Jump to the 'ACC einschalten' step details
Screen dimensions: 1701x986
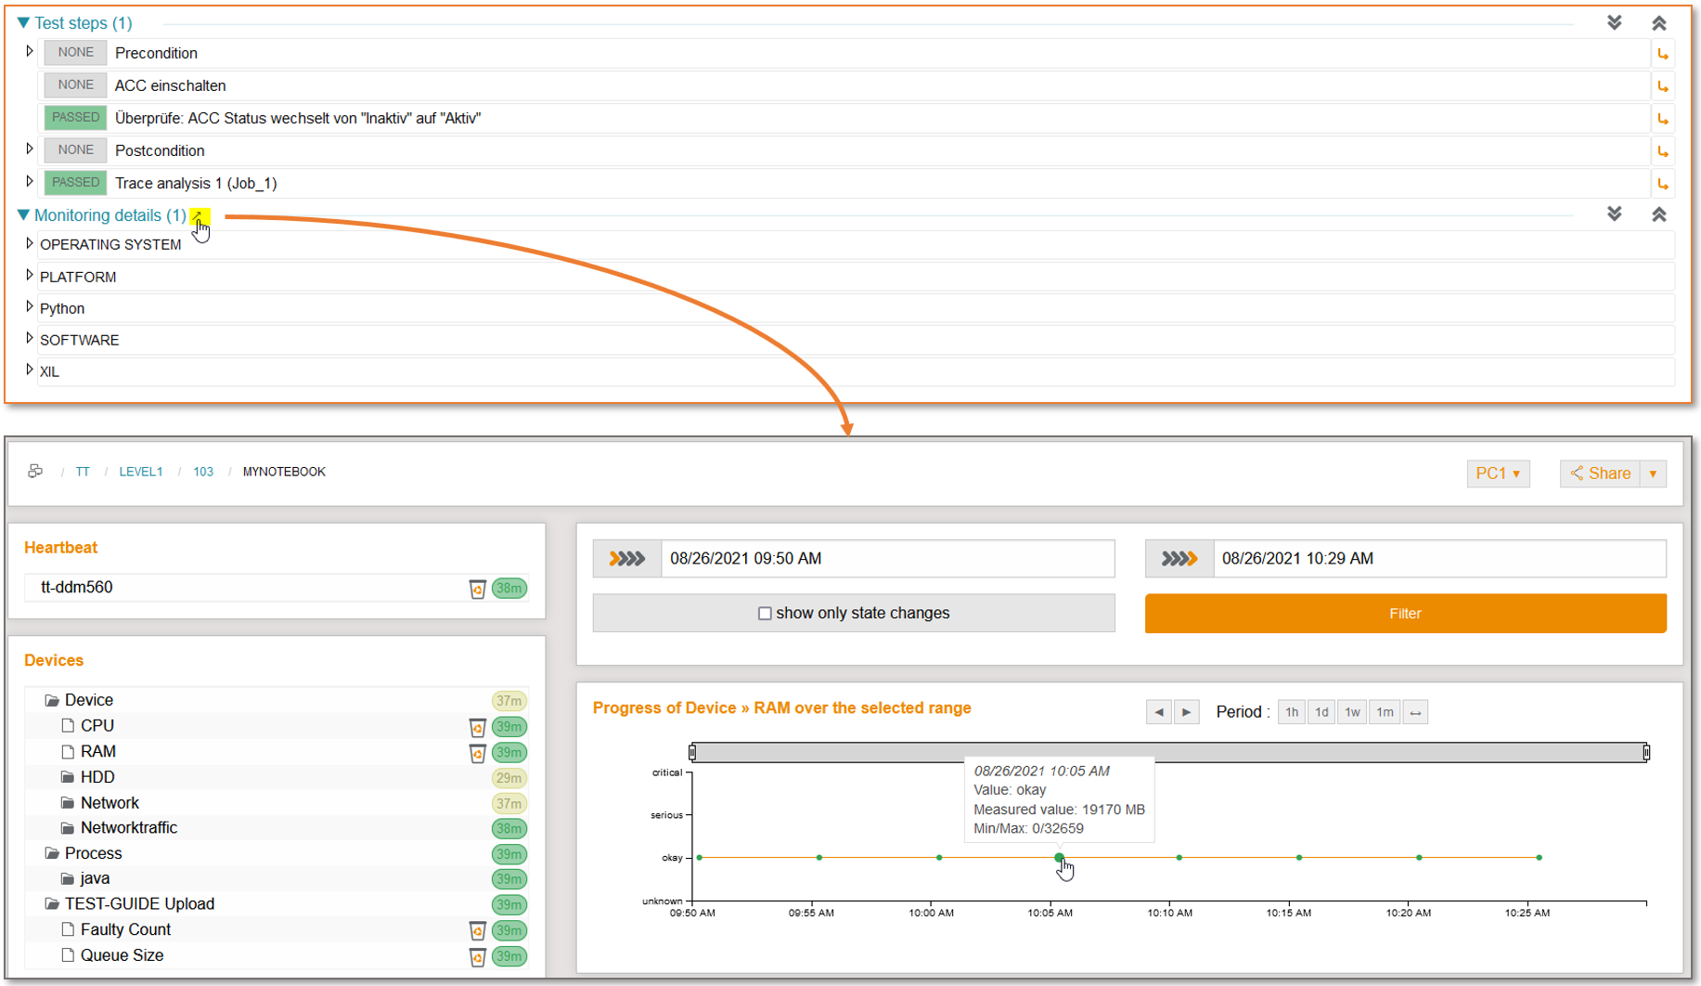(1664, 85)
